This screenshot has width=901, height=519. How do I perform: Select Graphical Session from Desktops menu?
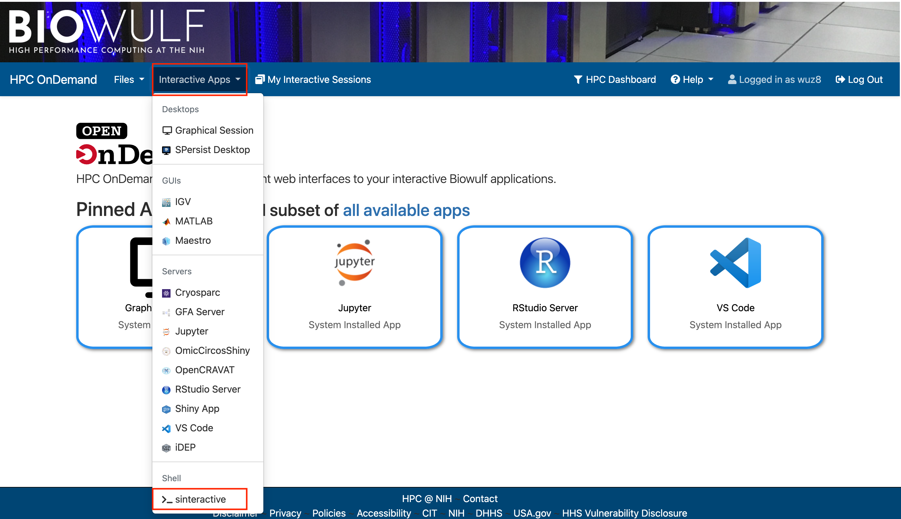pyautogui.click(x=208, y=130)
